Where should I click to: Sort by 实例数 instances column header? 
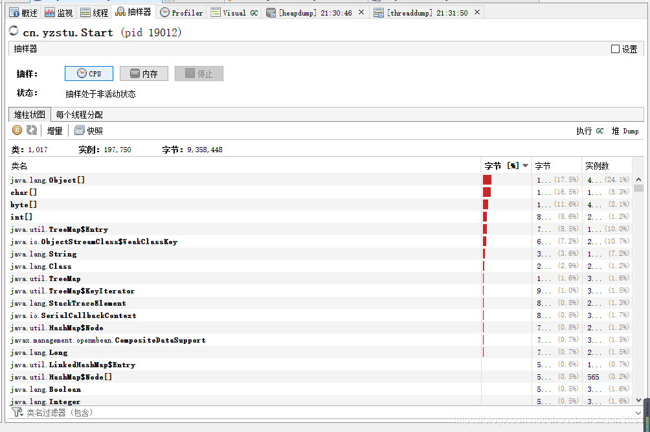click(x=607, y=166)
